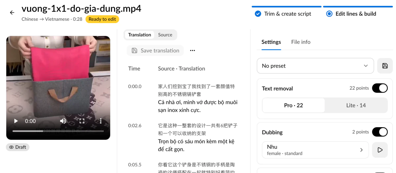This screenshot has height=173, width=396.
Task: Switch to the Translation view
Action: click(x=140, y=35)
